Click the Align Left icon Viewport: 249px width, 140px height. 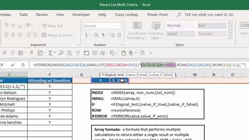tap(7, 35)
